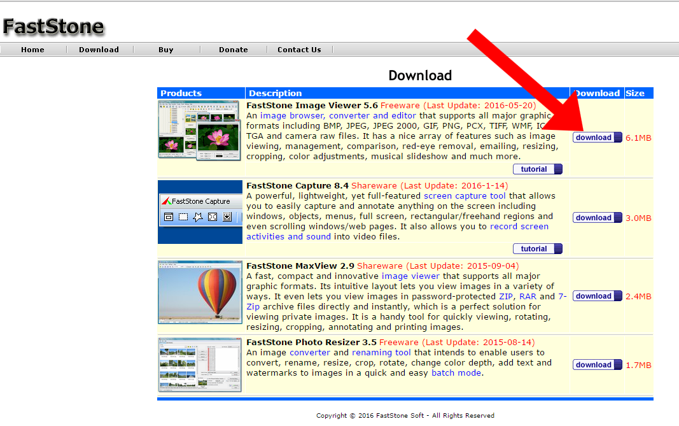The width and height of the screenshot is (679, 426).
Task: Open the Home menu item
Action: coord(32,50)
